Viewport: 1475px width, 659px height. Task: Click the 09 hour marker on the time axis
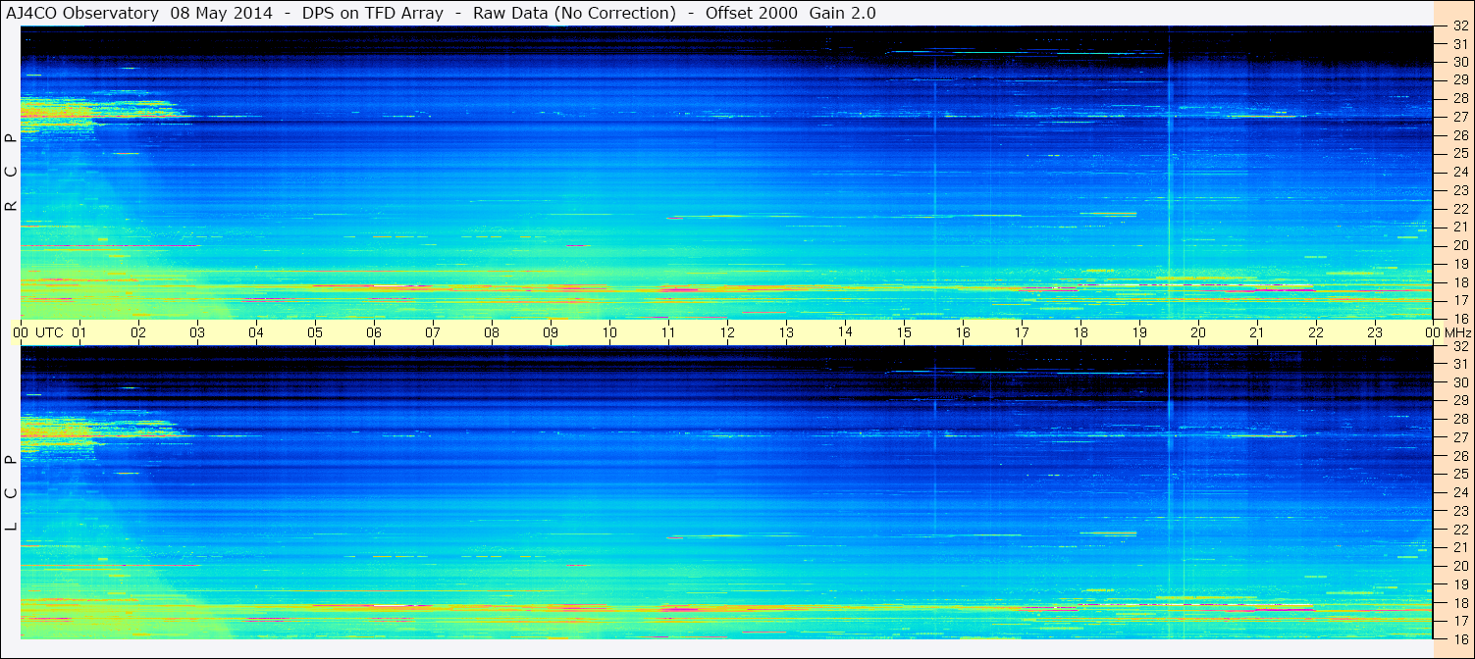(x=551, y=332)
